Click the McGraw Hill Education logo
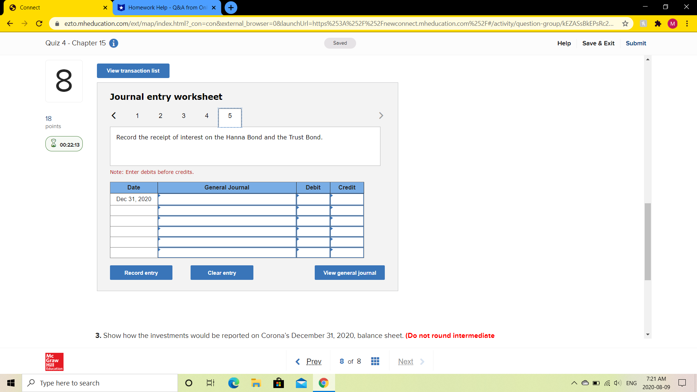The image size is (697, 392). tap(54, 362)
